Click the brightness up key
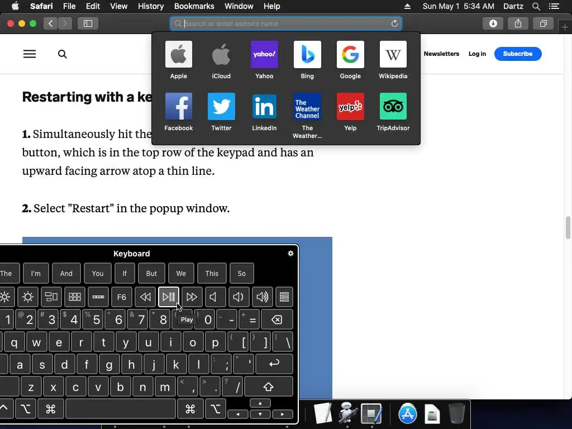Image resolution: width=572 pixels, height=429 pixels. [28, 297]
